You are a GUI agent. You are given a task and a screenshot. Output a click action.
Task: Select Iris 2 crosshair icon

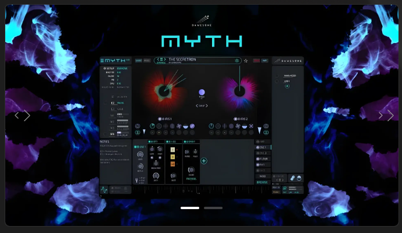[224, 126]
